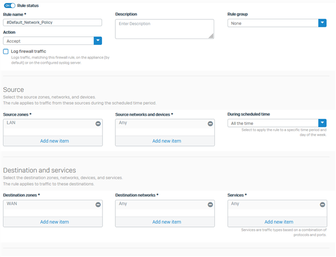Select the LAN entry in Source zones
The image size is (336, 257).
(x=11, y=123)
